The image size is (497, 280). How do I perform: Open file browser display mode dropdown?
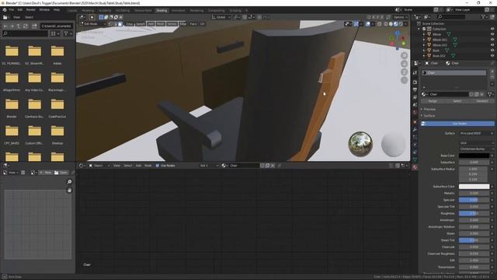pos(55,33)
